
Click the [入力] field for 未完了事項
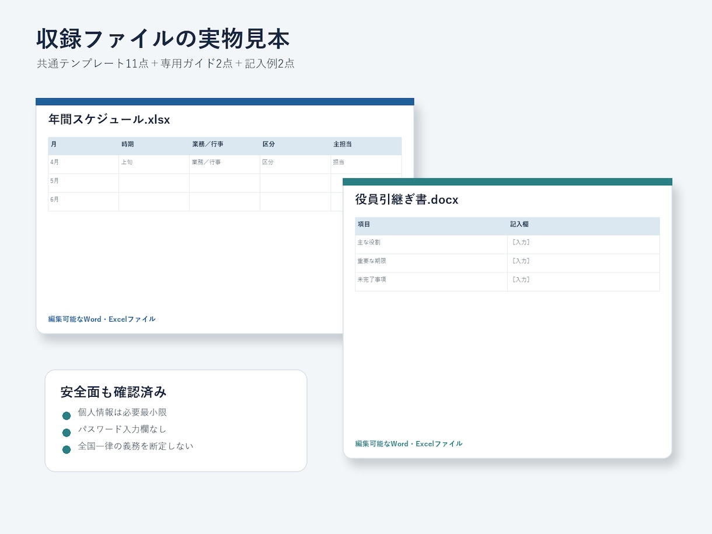[584, 282]
